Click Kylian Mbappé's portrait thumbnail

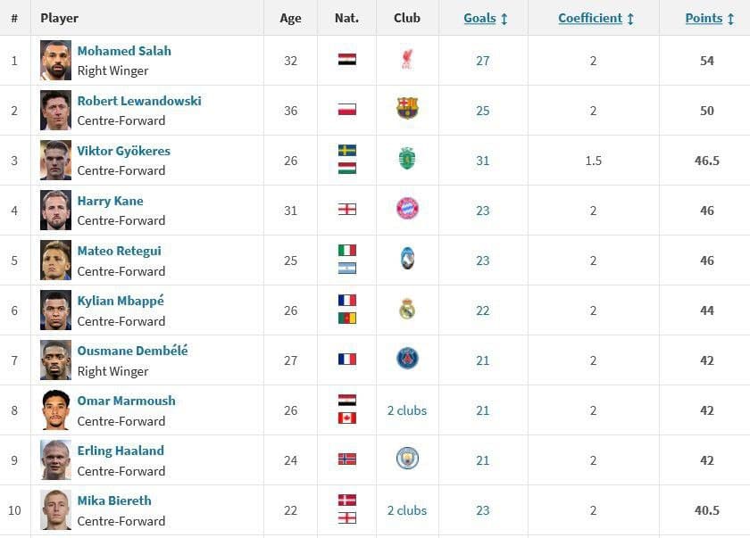point(55,310)
